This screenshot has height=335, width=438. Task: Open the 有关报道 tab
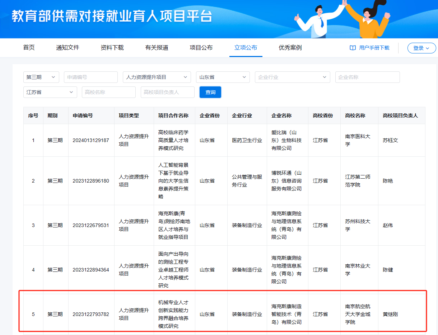pyautogui.click(x=157, y=48)
